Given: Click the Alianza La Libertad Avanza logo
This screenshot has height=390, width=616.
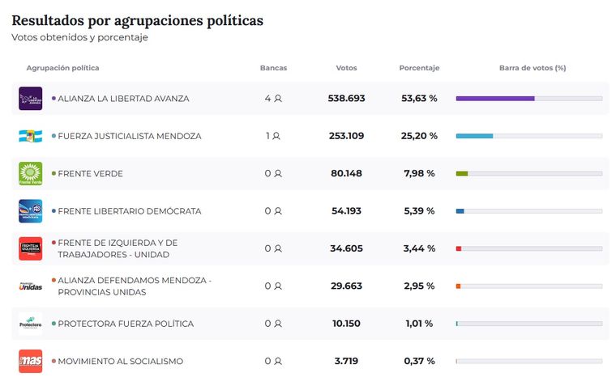Looking at the screenshot, I should 30,99.
